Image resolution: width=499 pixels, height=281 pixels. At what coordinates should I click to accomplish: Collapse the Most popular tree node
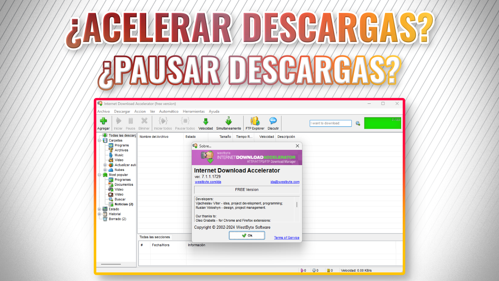tap(99, 175)
